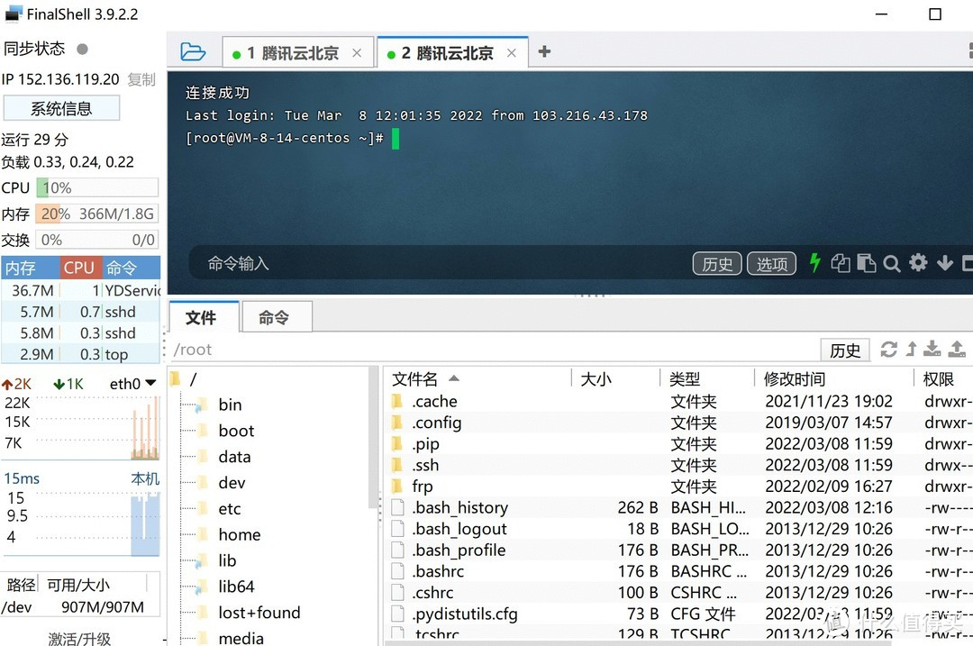
Task: Click the 复制 link beside IP address
Action: point(141,79)
